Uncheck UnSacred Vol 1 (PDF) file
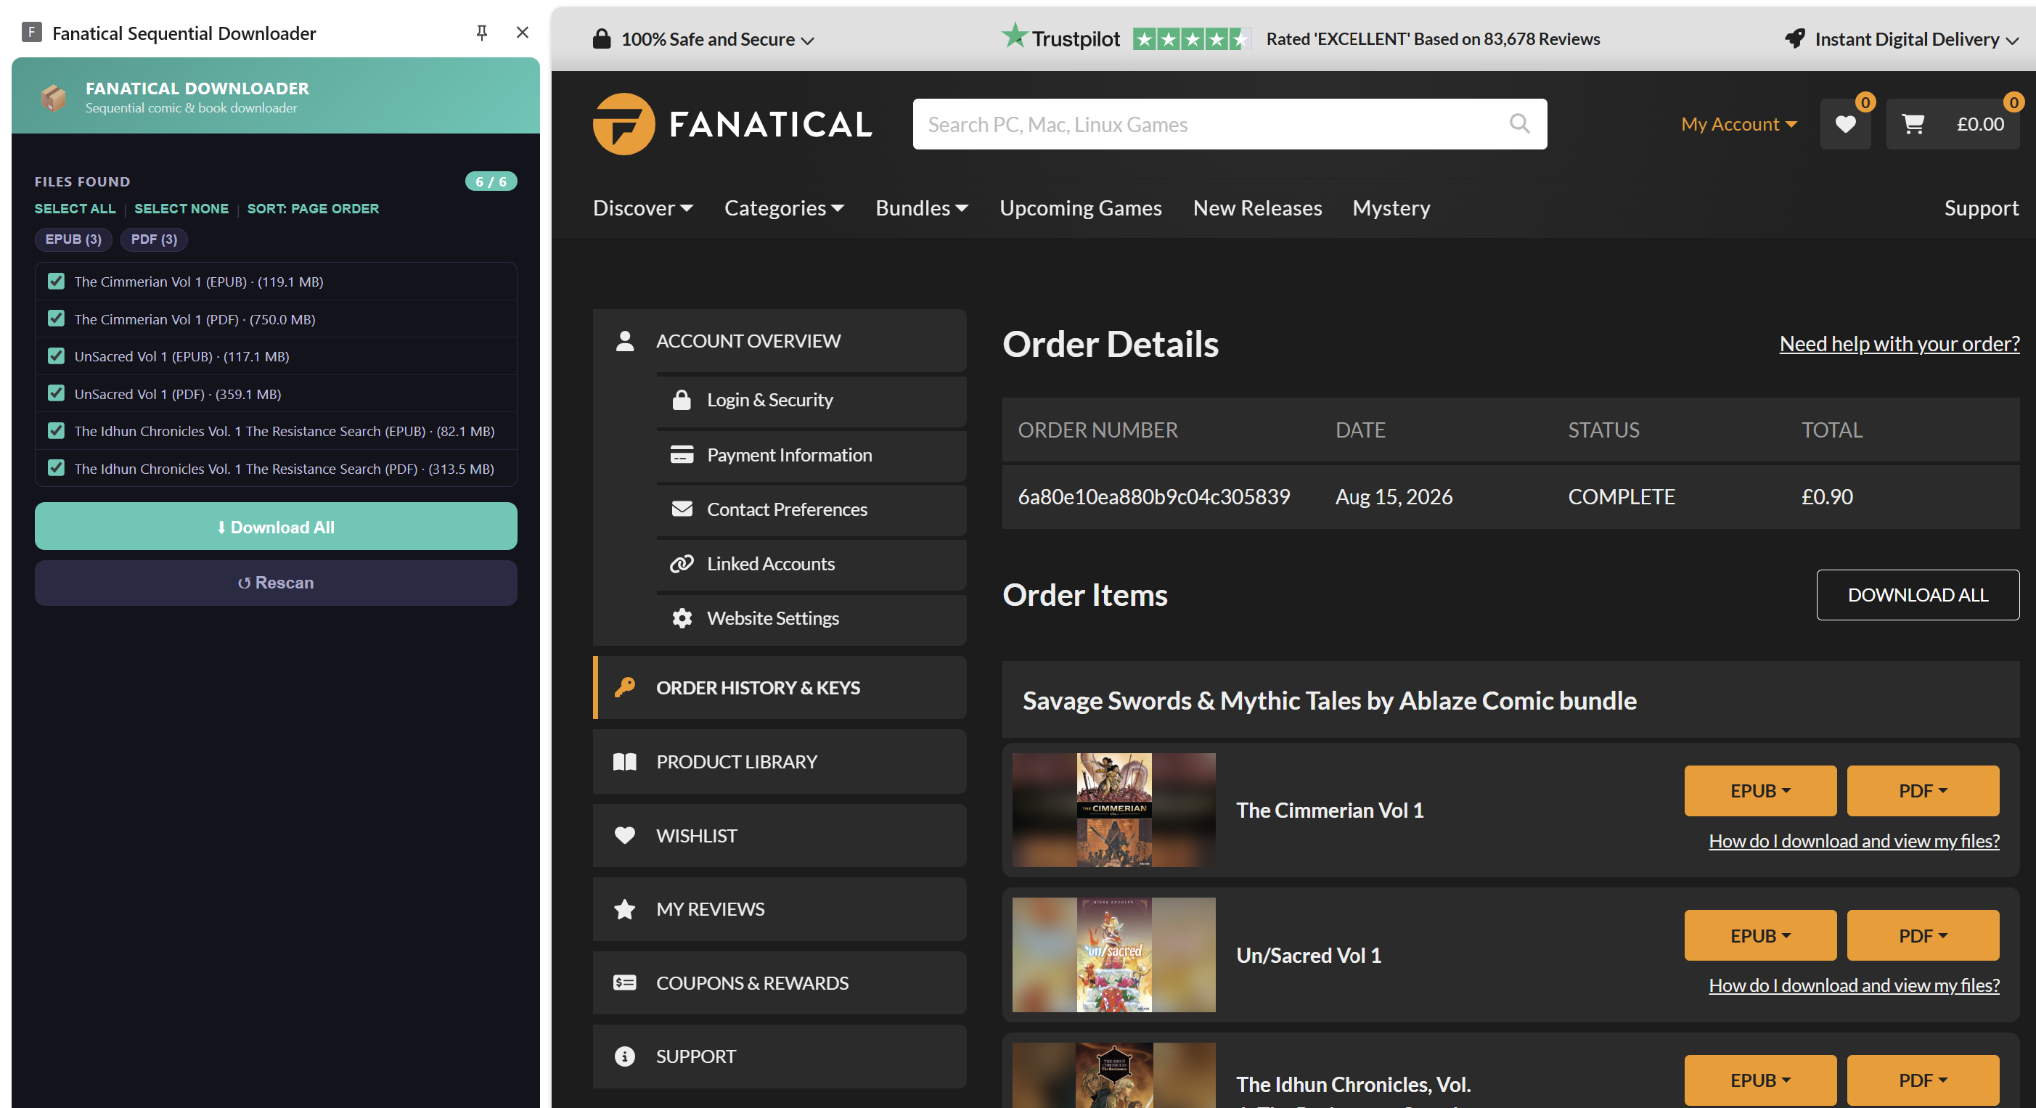Viewport: 2036px width, 1108px height. [56, 393]
